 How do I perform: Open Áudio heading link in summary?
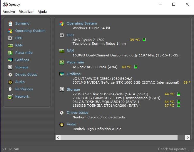coord(71,124)
